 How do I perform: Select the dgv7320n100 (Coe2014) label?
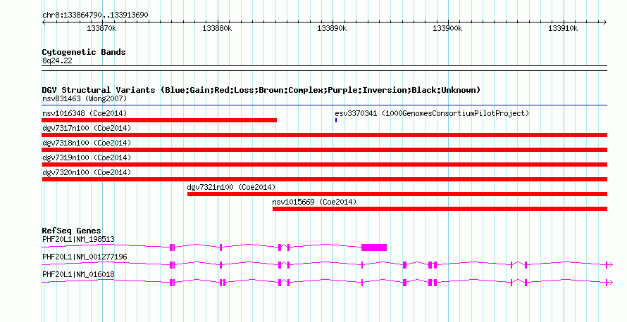coord(87,172)
